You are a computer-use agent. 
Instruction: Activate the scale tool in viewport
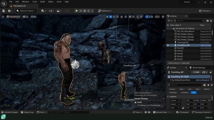117,17
